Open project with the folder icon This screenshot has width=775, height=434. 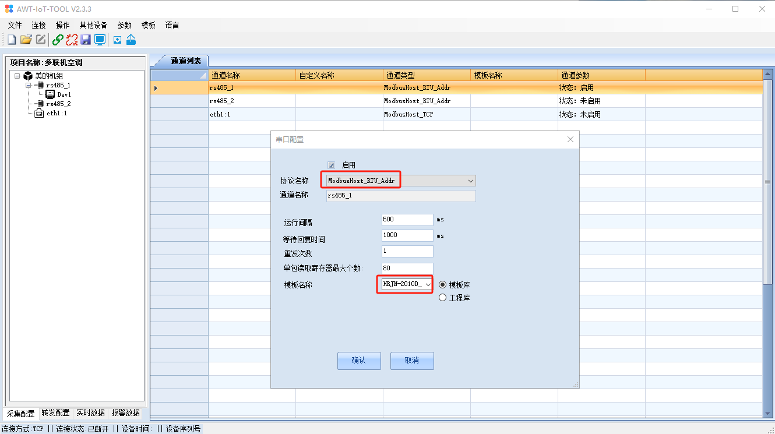click(26, 40)
